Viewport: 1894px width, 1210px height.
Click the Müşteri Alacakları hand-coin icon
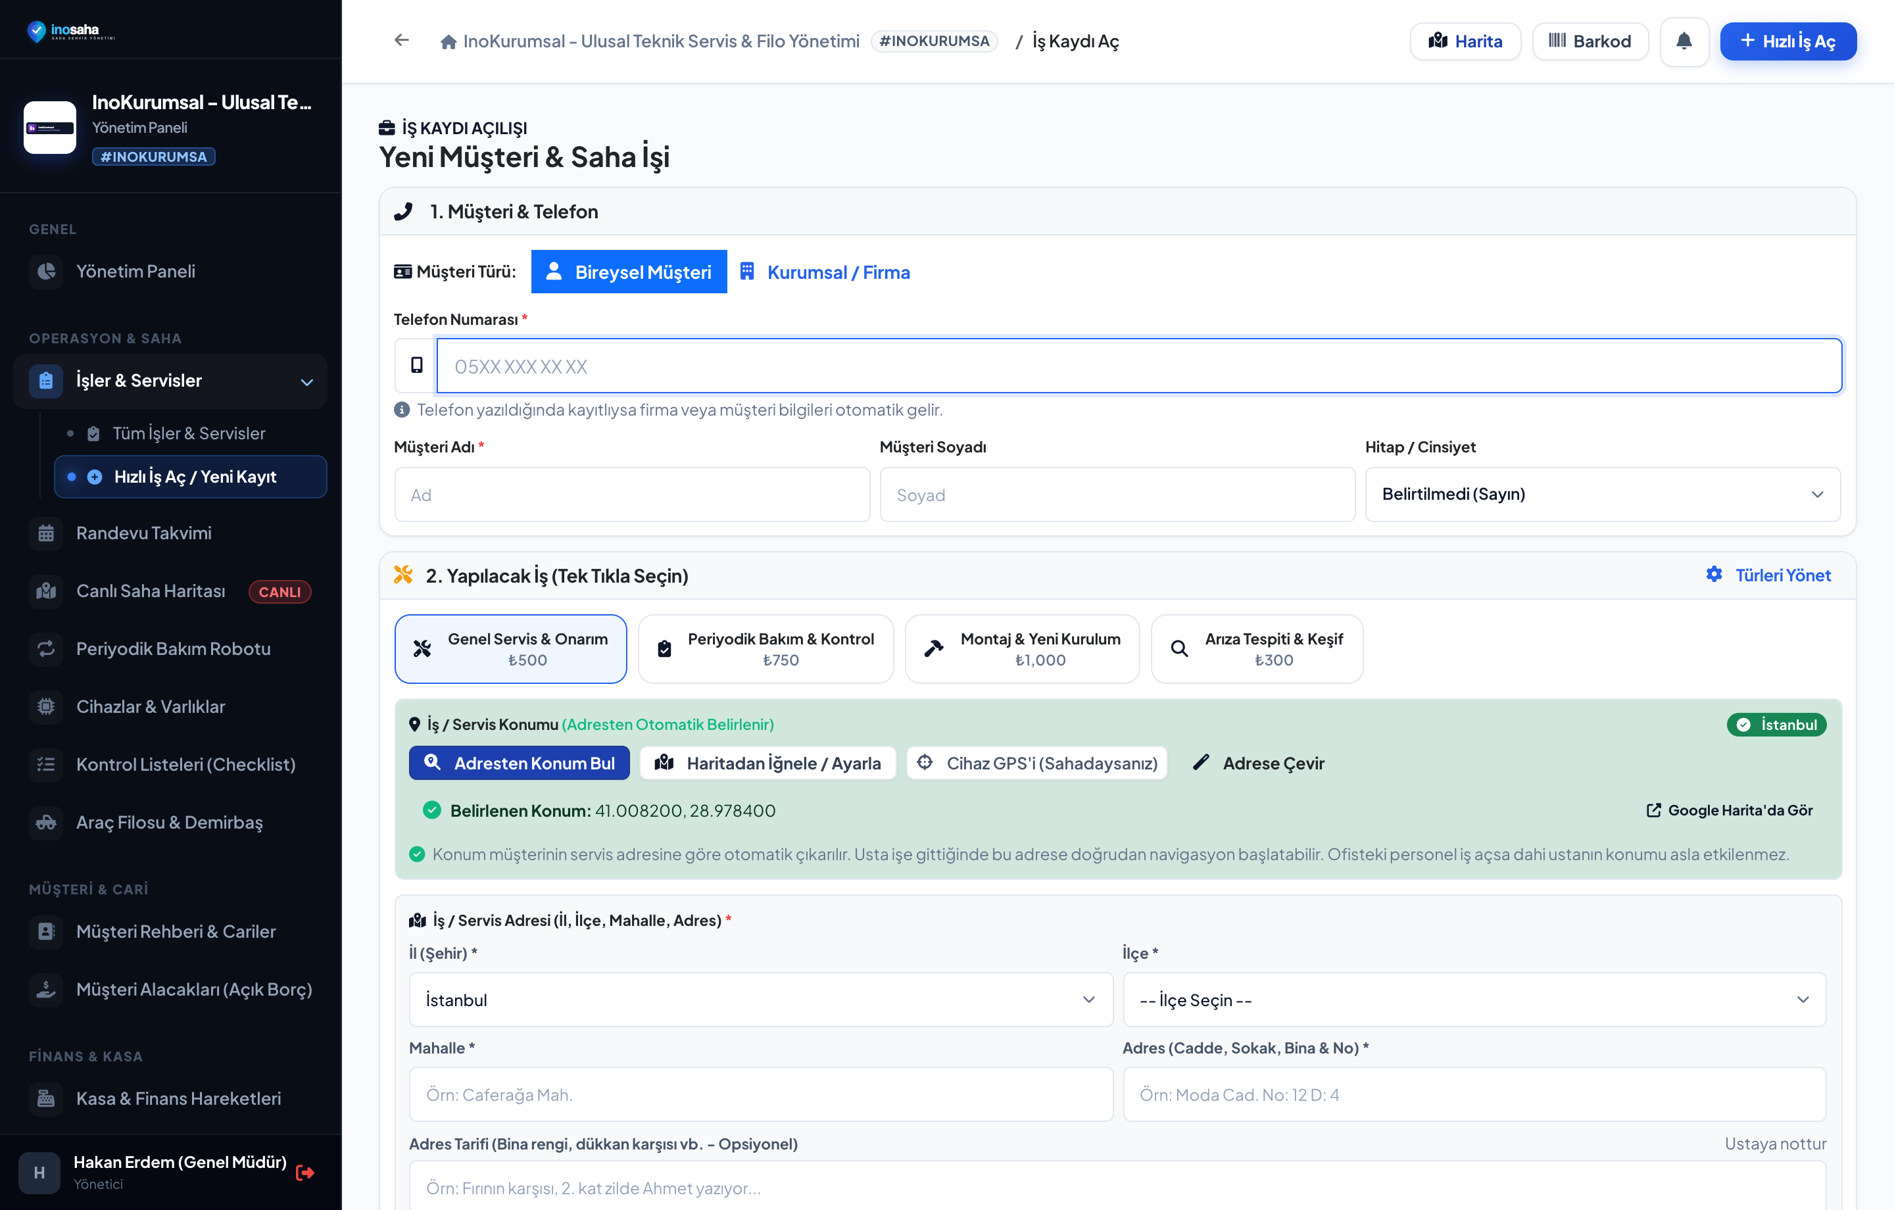pos(47,989)
